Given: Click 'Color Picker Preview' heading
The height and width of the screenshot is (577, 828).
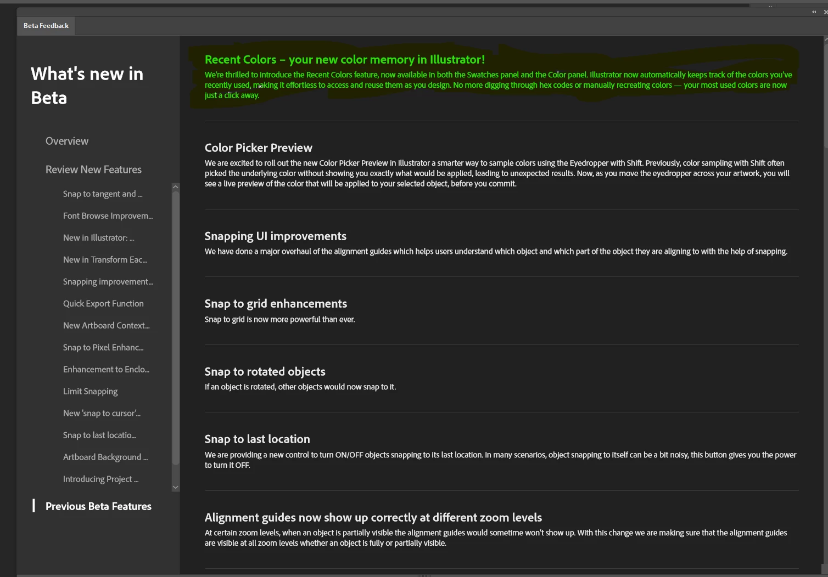Looking at the screenshot, I should click(x=258, y=148).
